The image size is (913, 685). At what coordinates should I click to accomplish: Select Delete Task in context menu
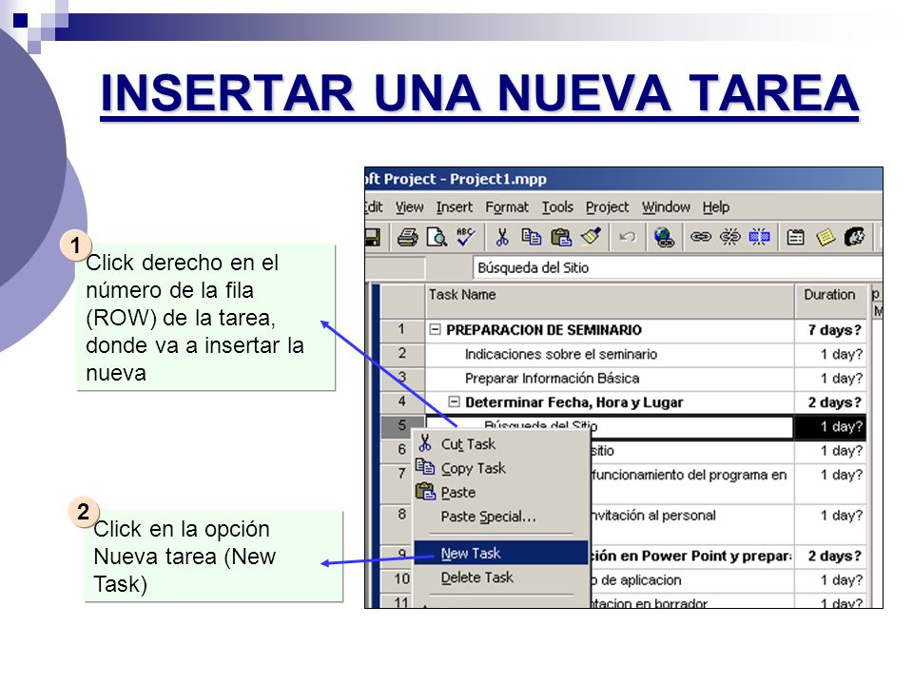point(501,577)
